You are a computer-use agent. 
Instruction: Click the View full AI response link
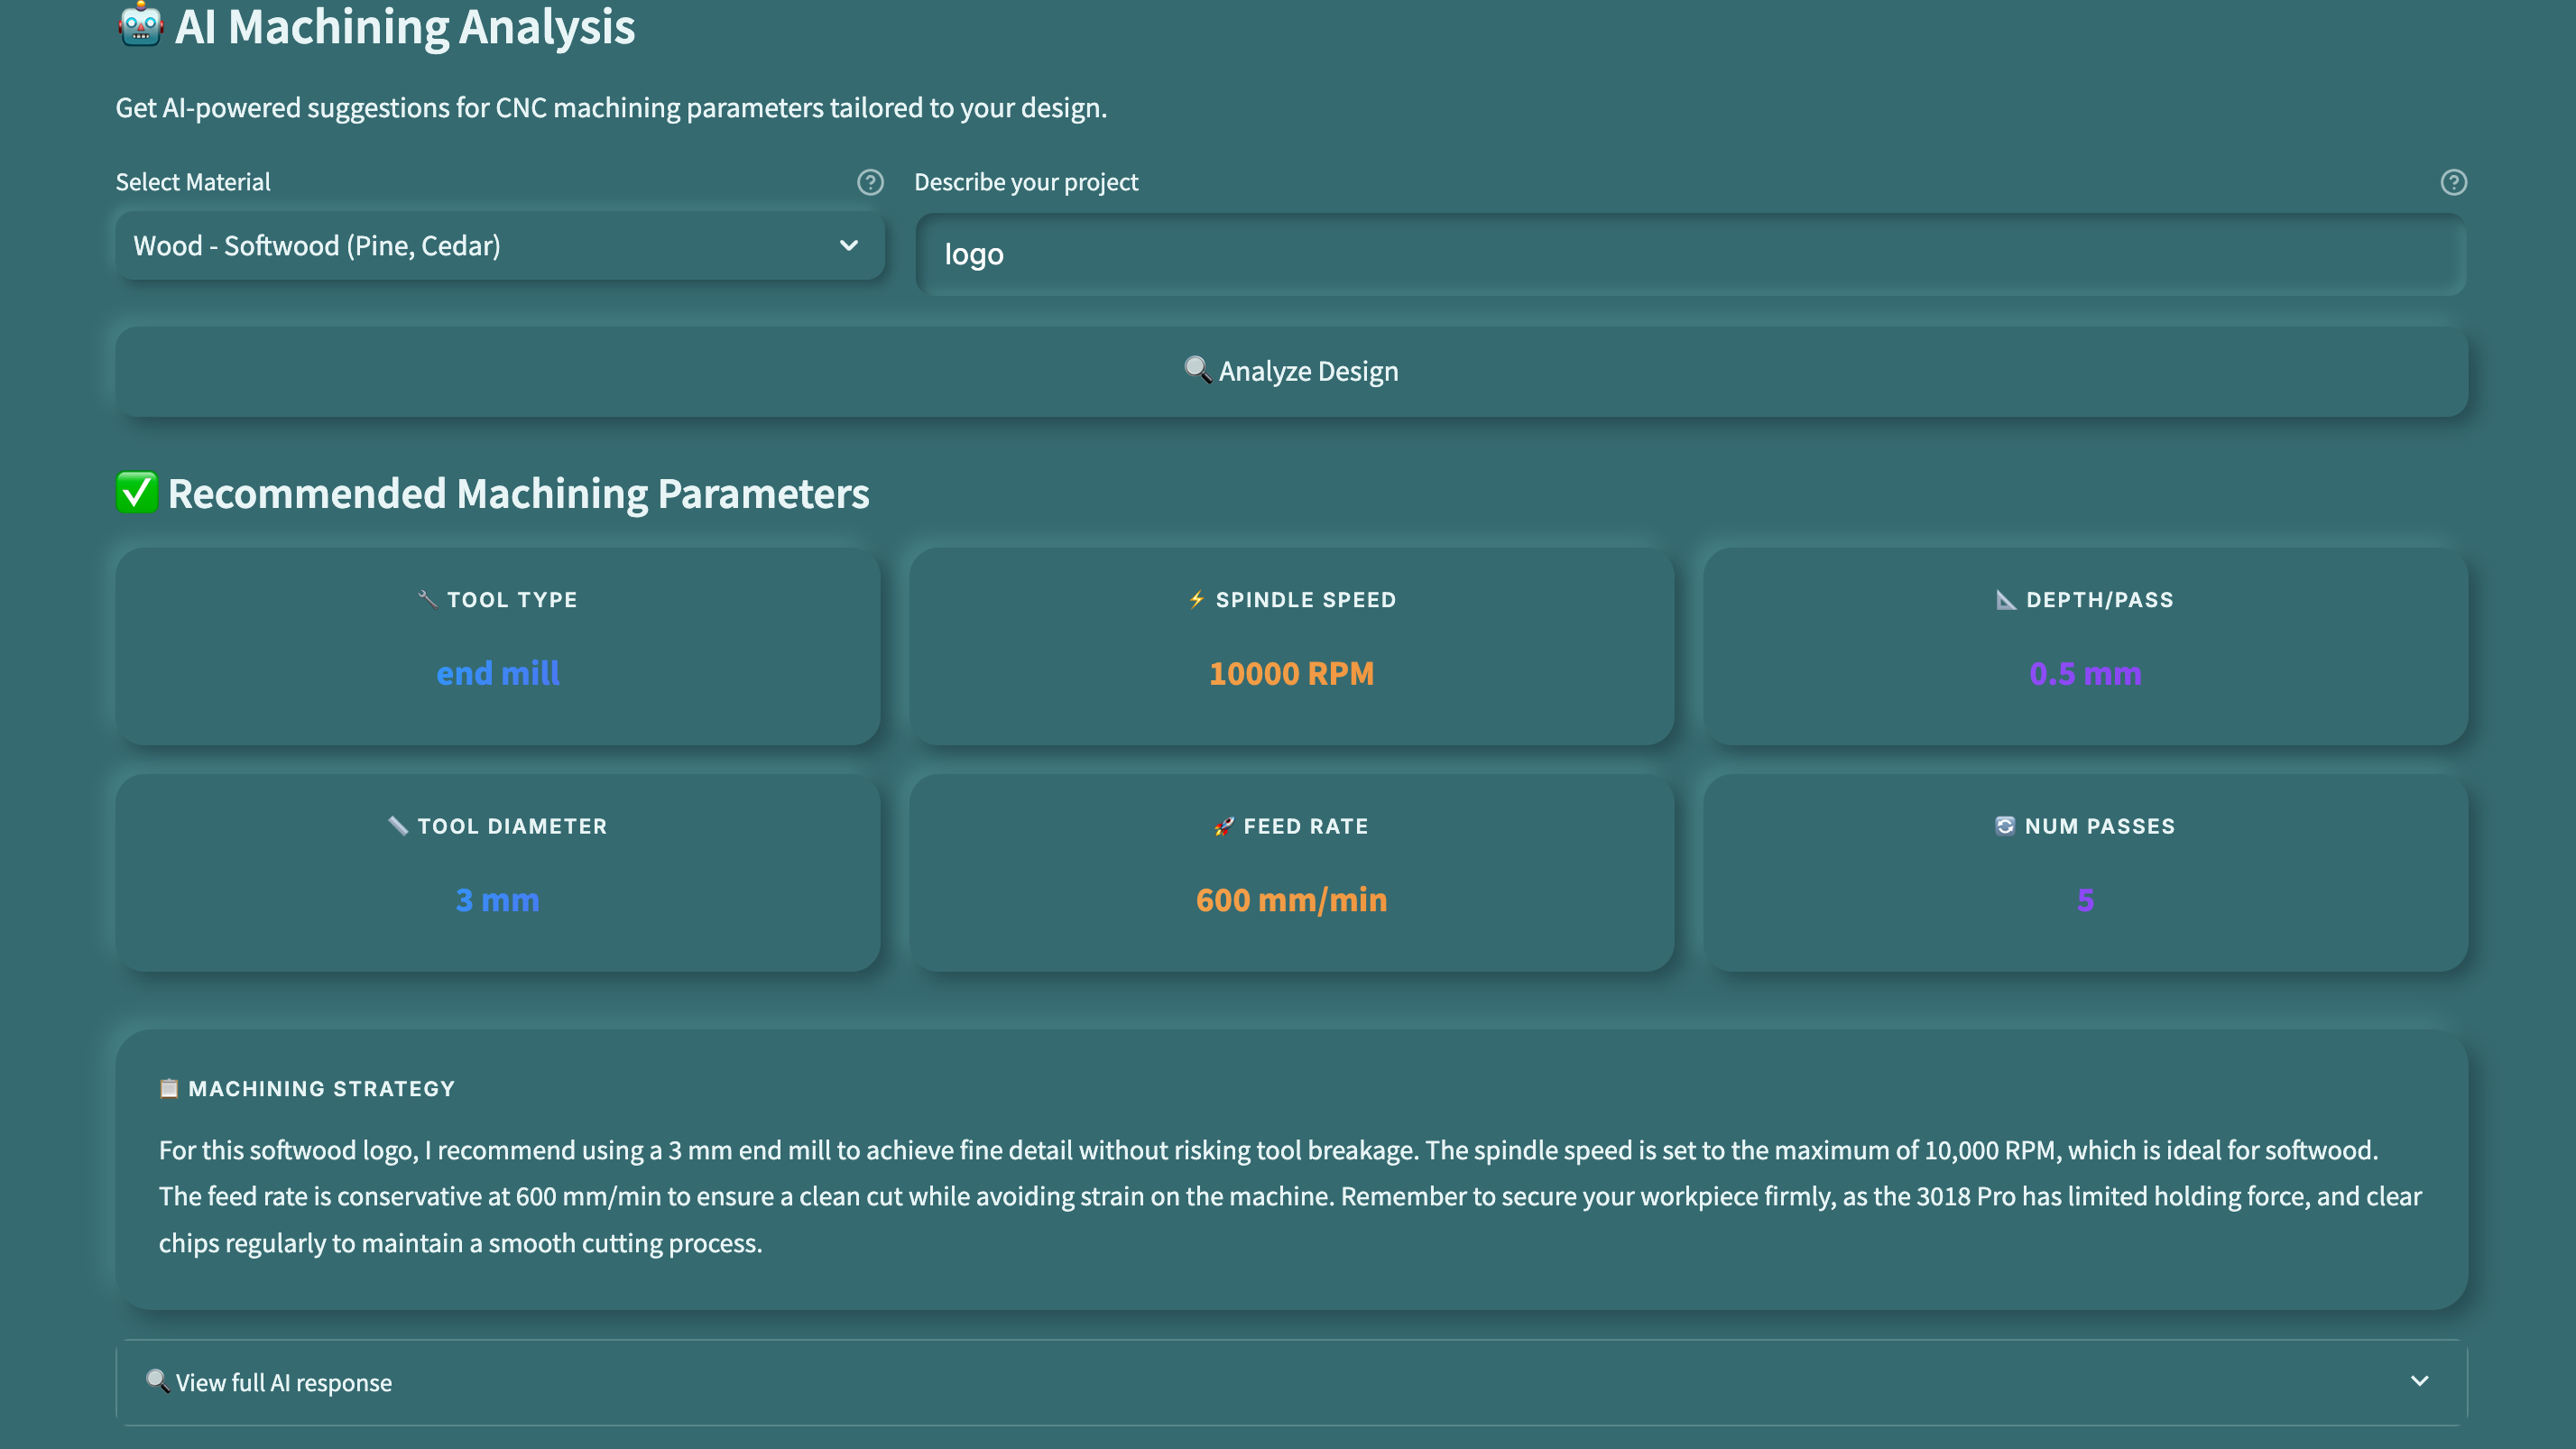click(283, 1381)
